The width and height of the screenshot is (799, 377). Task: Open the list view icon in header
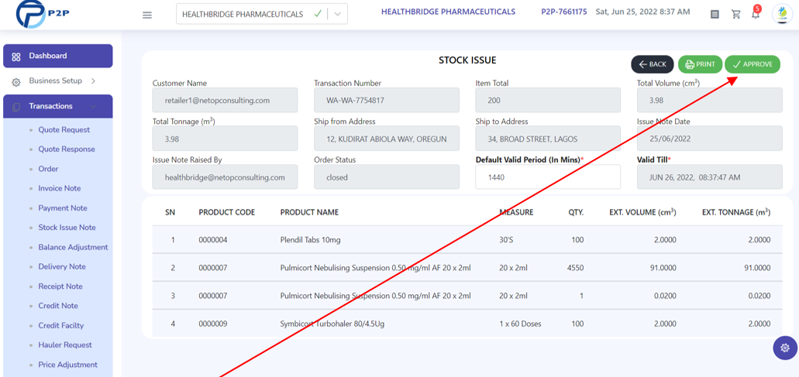(715, 15)
